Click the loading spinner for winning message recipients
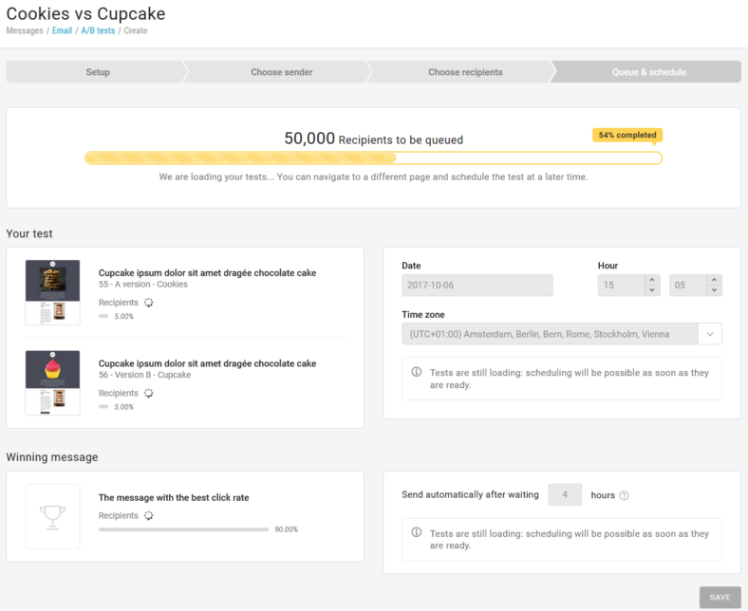The height and width of the screenshot is (611, 748). (x=149, y=516)
